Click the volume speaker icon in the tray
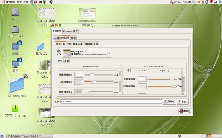 click(171, 2)
